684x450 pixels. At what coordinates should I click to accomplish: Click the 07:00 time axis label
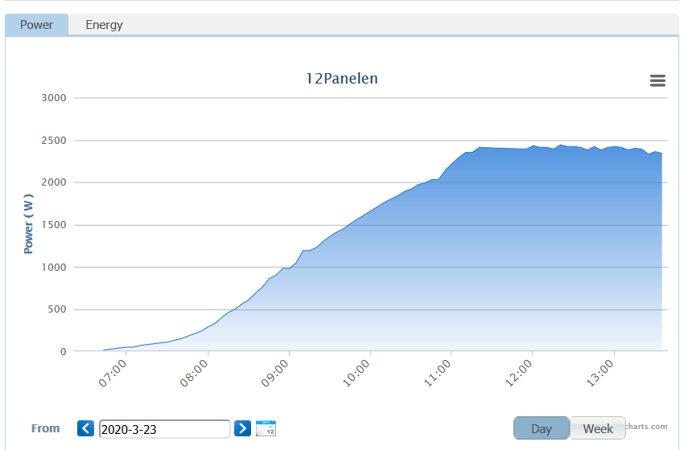coord(112,374)
